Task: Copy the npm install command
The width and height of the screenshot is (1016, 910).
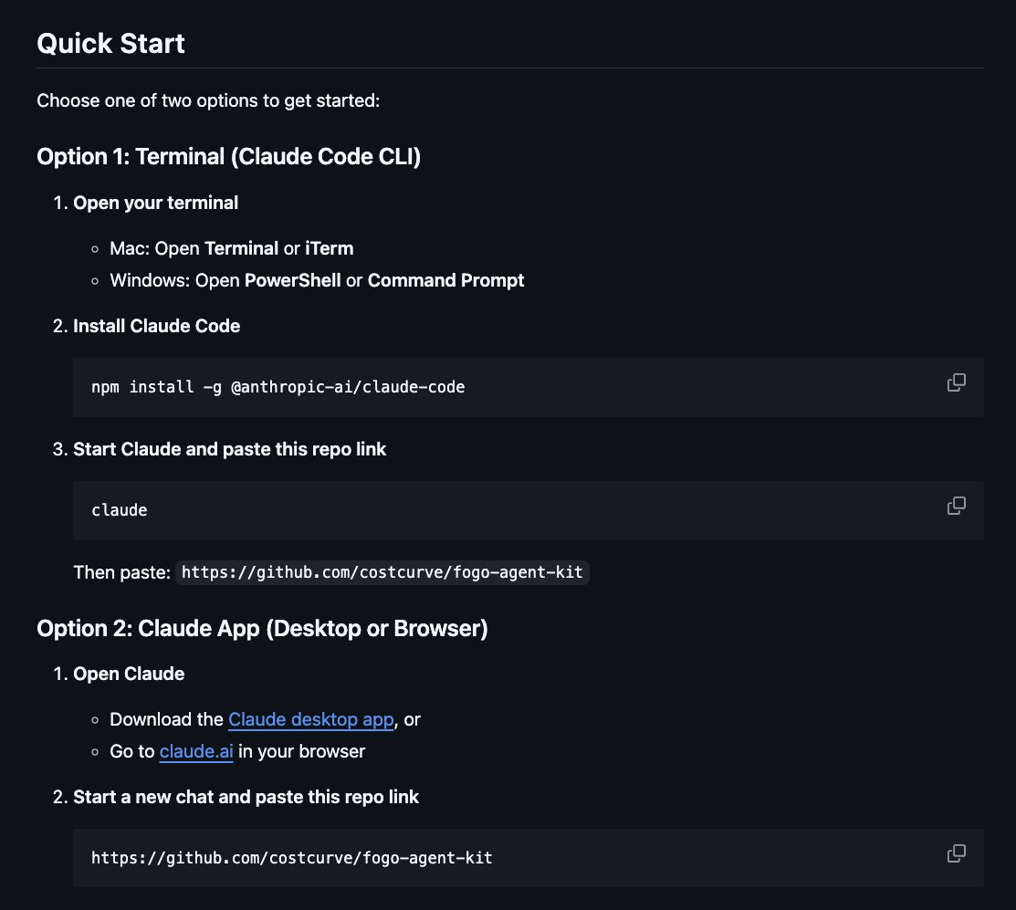Action: [957, 382]
